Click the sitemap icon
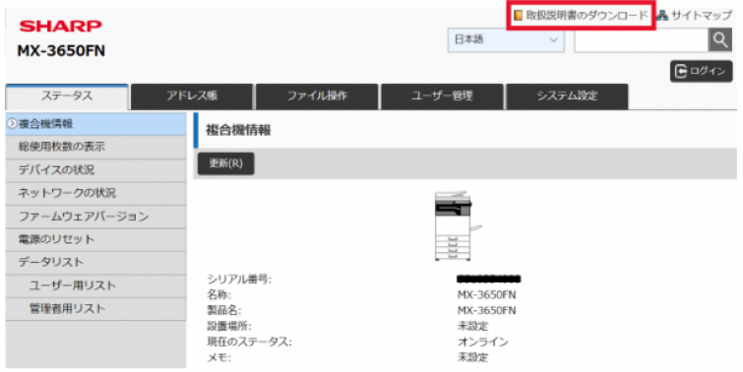 point(662,15)
